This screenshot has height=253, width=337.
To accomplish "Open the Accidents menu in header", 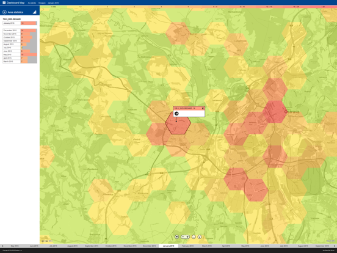I will pyautogui.click(x=32, y=3).
